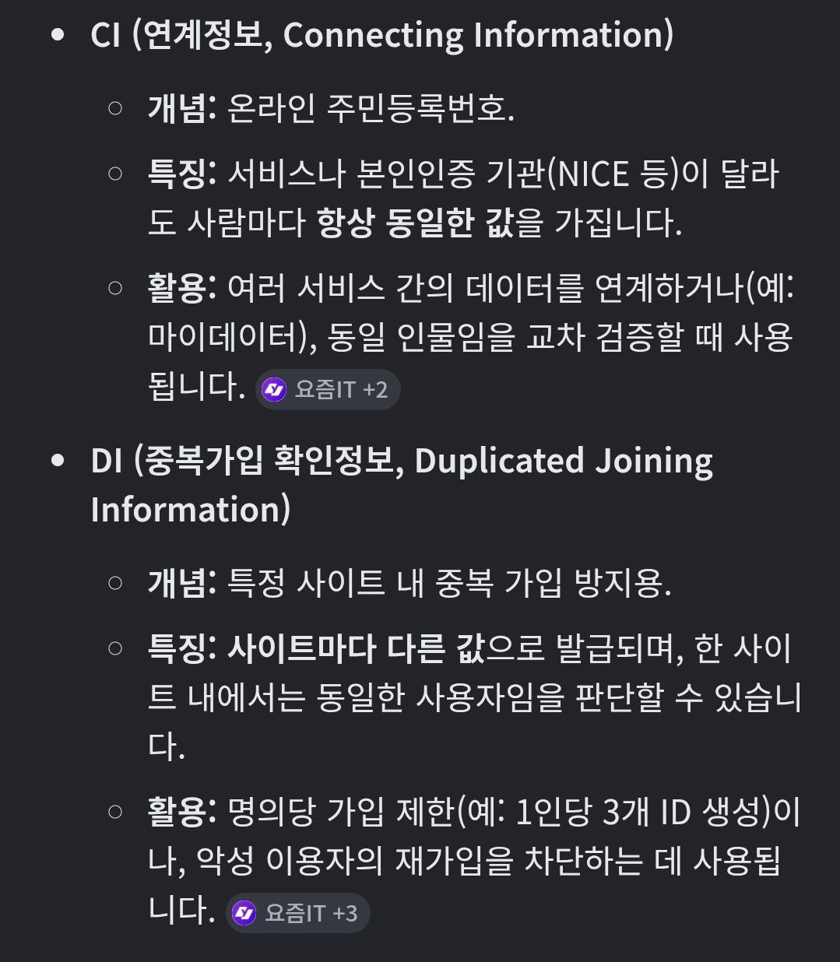Screen dimensions: 840x962
Task: Click the bold text 항상 동일한 값
Action: 415,223
